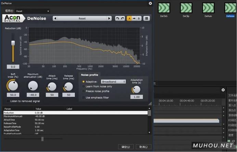Select the ReleaseTime parameter row
Image resolution: width=237 pixels, height=152 pixels.
(75, 123)
